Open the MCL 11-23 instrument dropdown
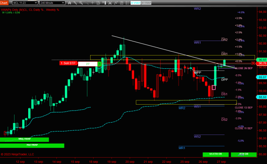Screen dimensions: 267x164 pos(25,3)
